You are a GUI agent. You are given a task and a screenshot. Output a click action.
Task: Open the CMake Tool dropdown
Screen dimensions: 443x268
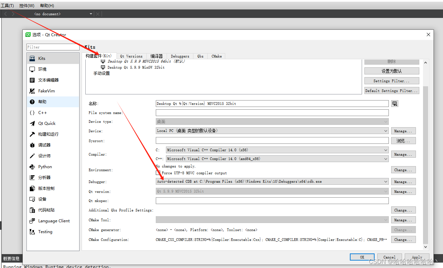click(x=272, y=220)
